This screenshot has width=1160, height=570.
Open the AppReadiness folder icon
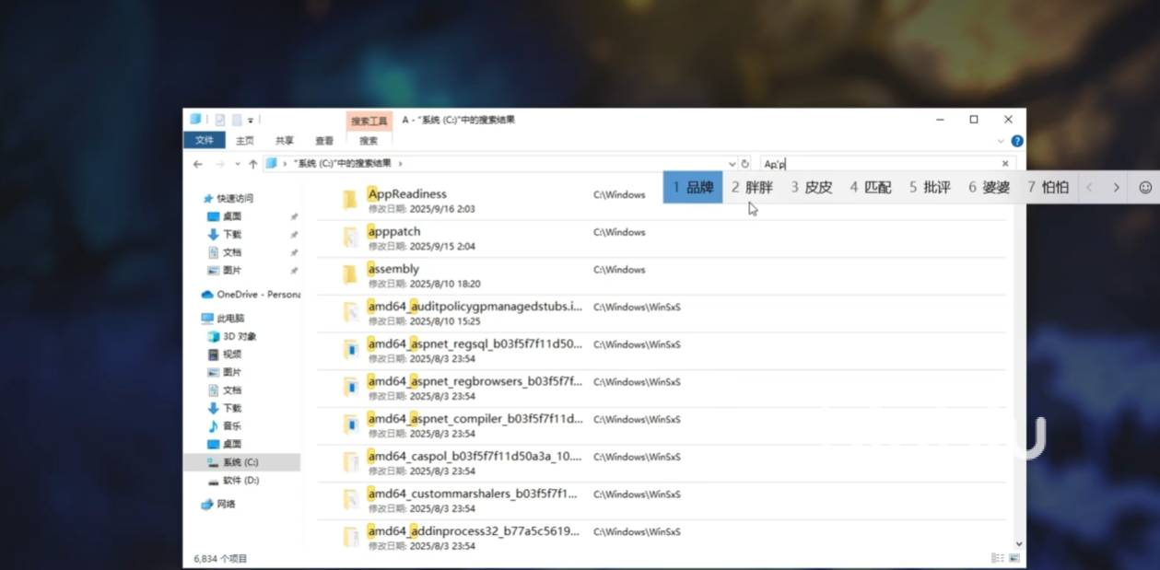click(350, 200)
